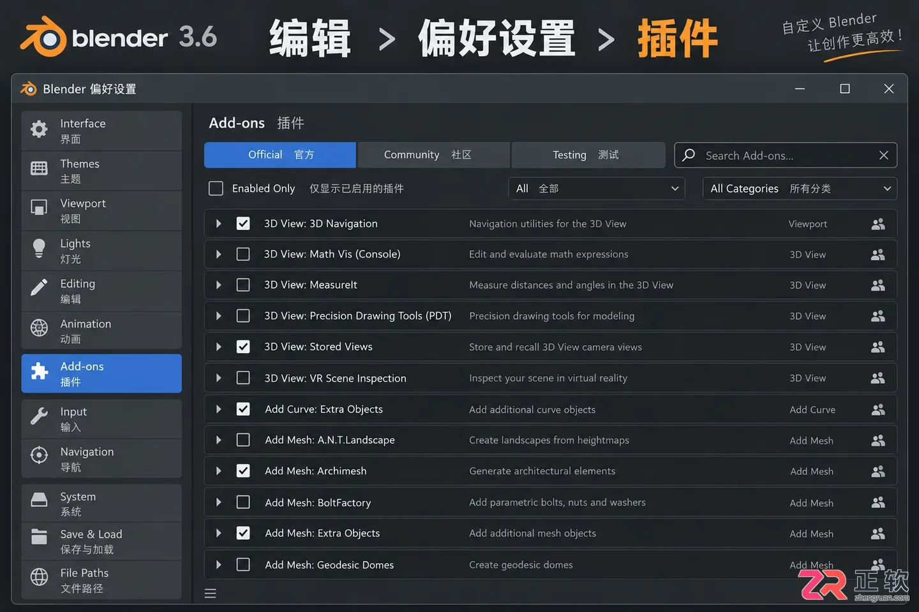The image size is (919, 612).
Task: Open the All Categories dropdown
Action: 800,189
